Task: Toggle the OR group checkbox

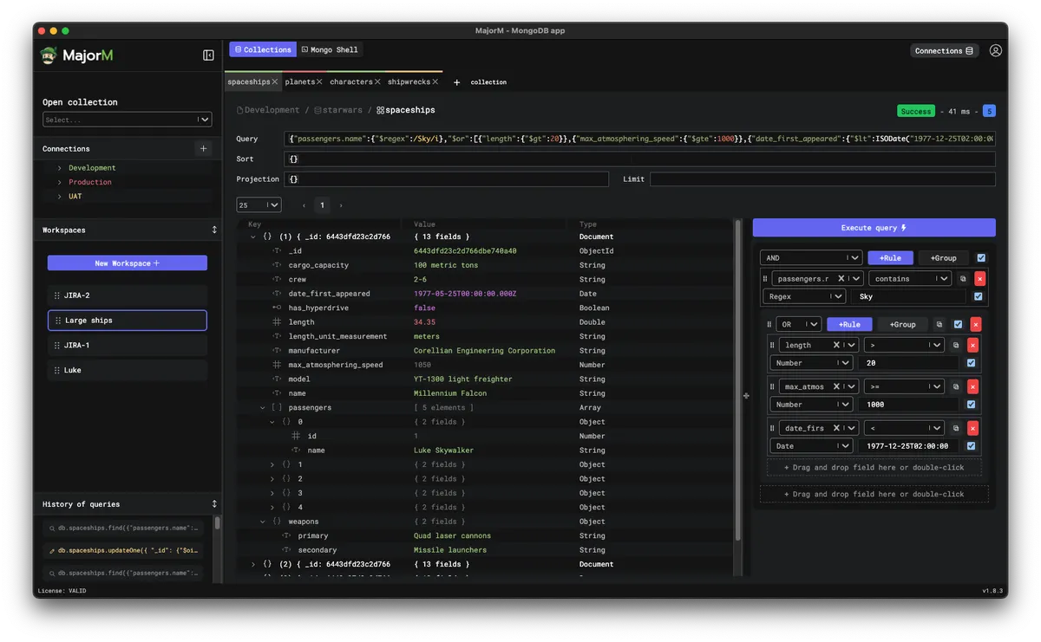Action: (958, 324)
